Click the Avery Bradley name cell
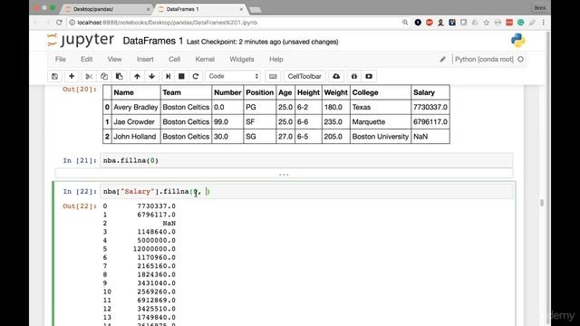The height and width of the screenshot is (326, 580). click(x=135, y=107)
